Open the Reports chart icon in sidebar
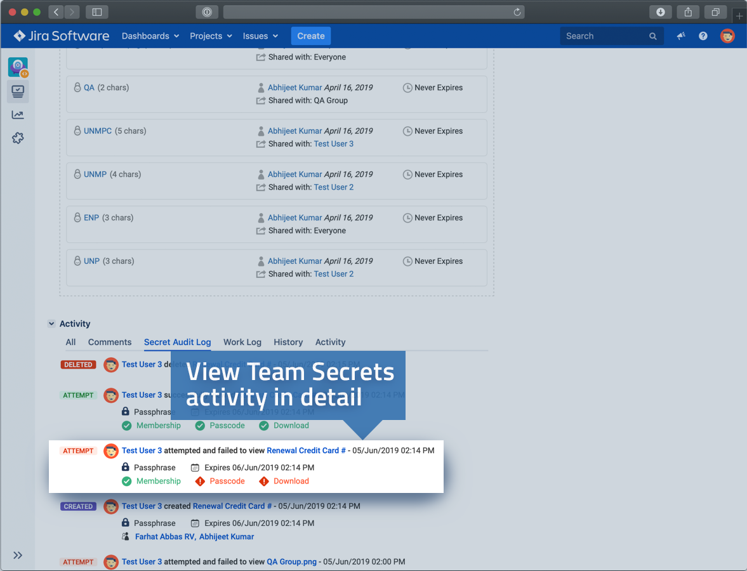Image resolution: width=747 pixels, height=571 pixels. tap(18, 115)
